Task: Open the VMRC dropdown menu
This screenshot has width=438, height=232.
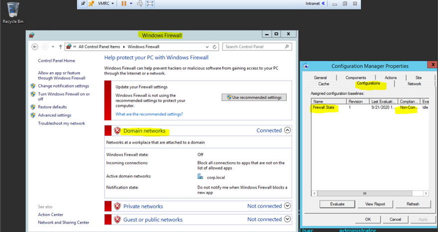Action: coord(106,3)
